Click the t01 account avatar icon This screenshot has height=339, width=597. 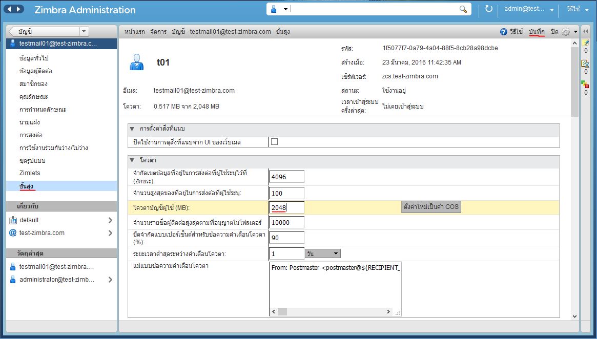(x=137, y=62)
